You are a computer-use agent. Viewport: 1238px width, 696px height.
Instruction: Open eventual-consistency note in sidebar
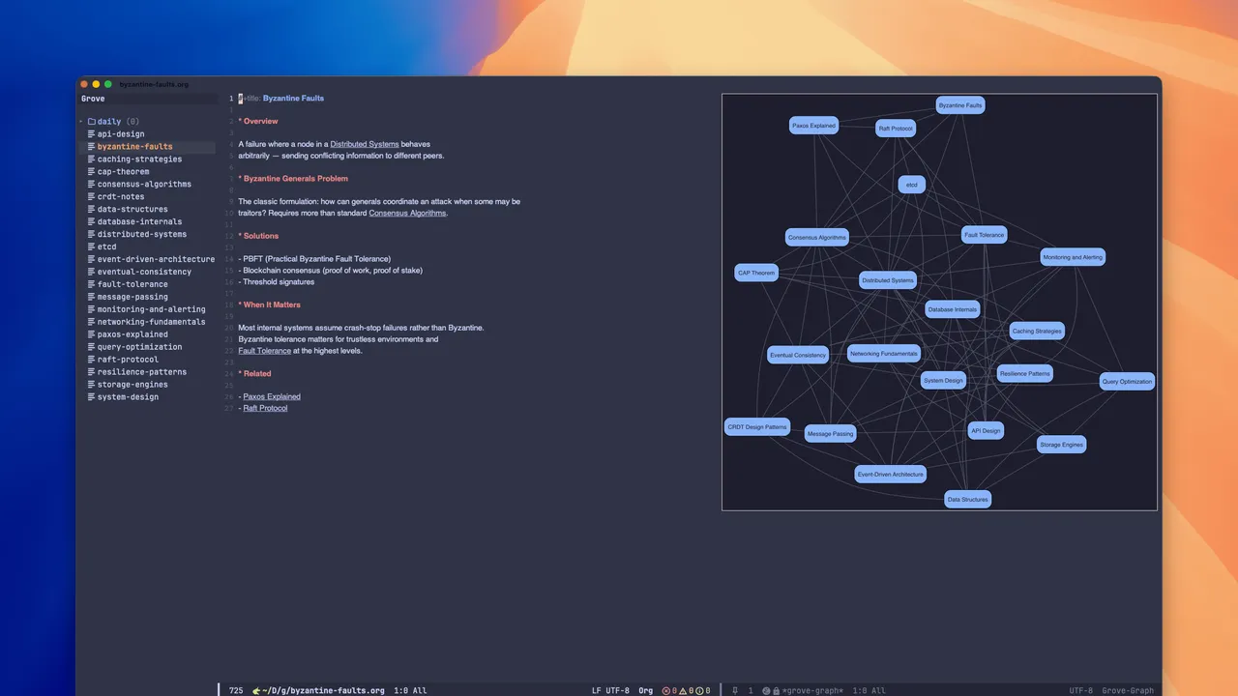[x=144, y=273]
